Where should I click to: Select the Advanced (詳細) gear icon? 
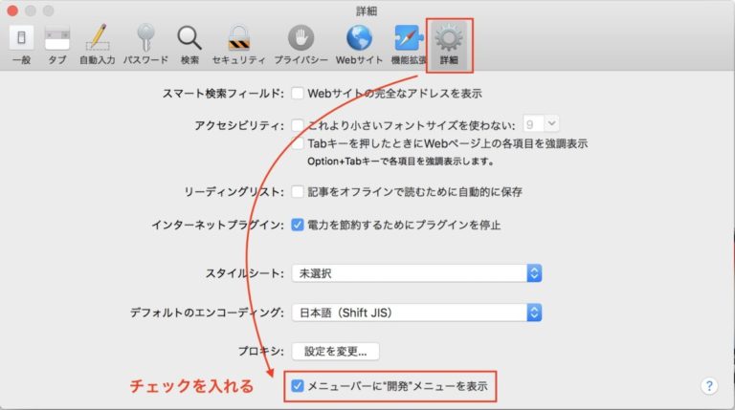pyautogui.click(x=448, y=43)
